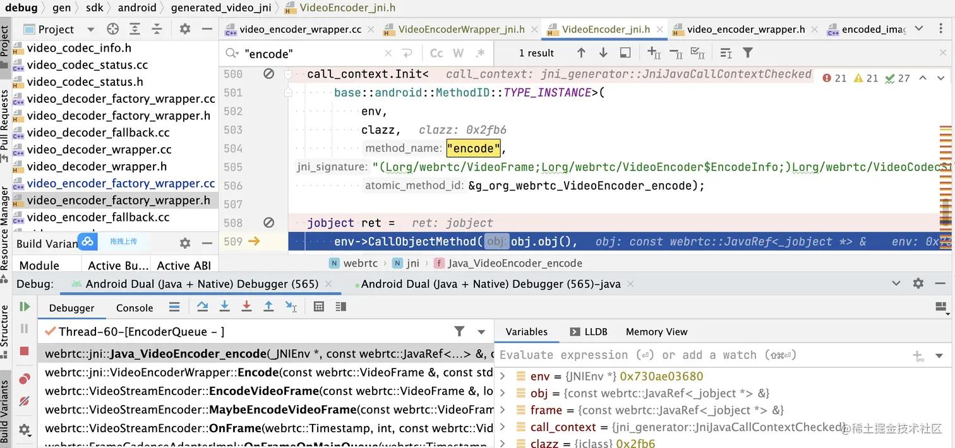Click Run to Cursor icon
The image size is (955, 448).
[291, 307]
